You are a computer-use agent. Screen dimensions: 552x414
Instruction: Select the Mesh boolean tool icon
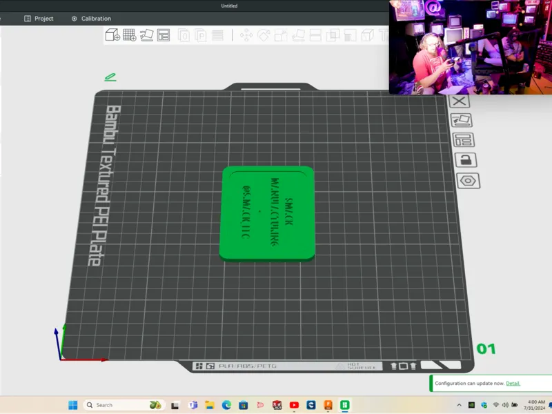[333, 35]
